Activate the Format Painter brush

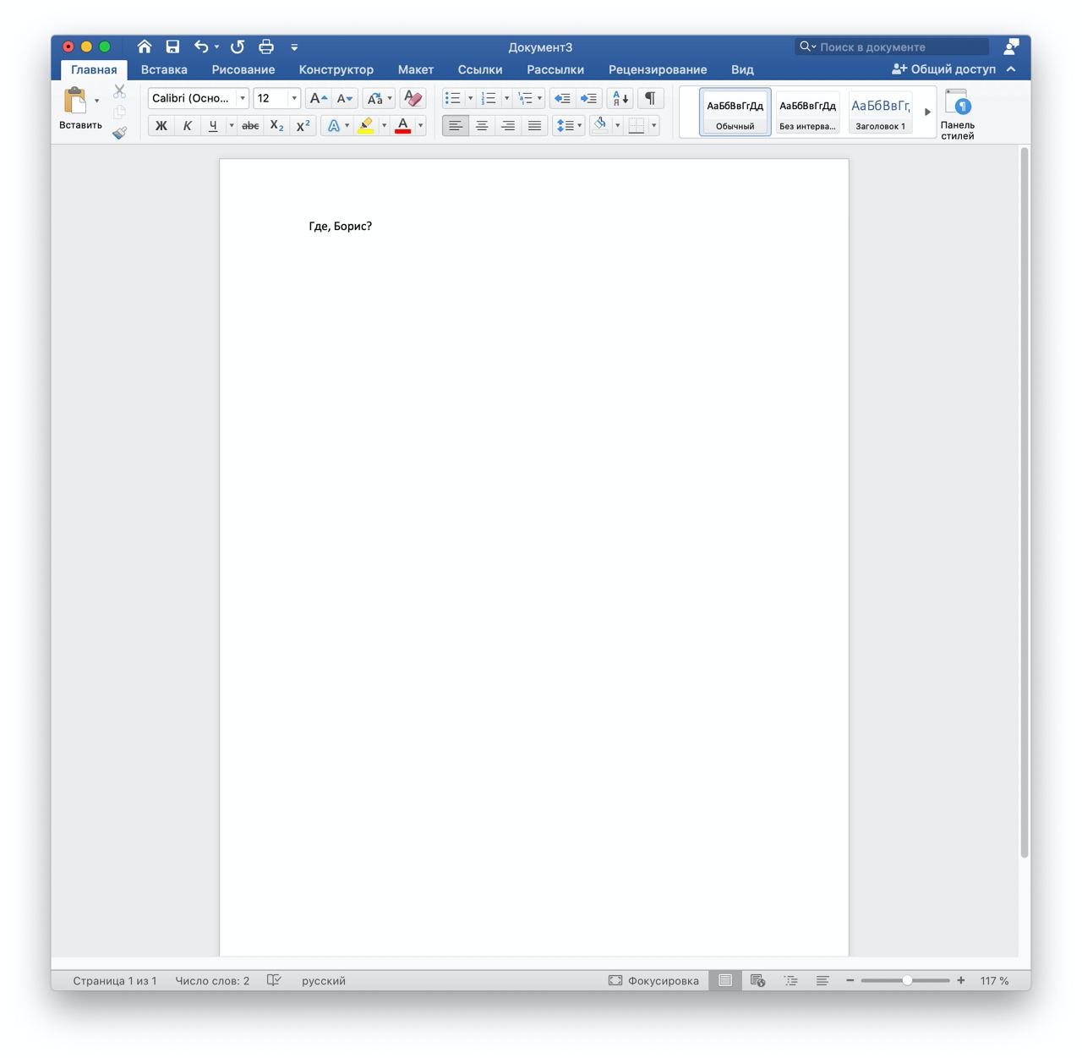[x=119, y=133]
